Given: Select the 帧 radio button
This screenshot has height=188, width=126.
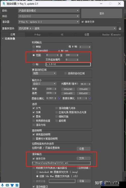Looking at the screenshot, I should tap(34, 64).
